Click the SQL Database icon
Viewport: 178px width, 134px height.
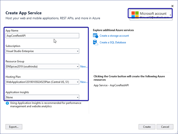(x=96, y=42)
